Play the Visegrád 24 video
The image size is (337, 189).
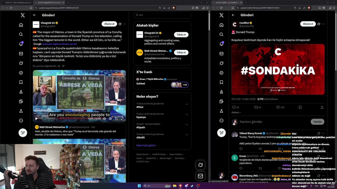coord(36,119)
